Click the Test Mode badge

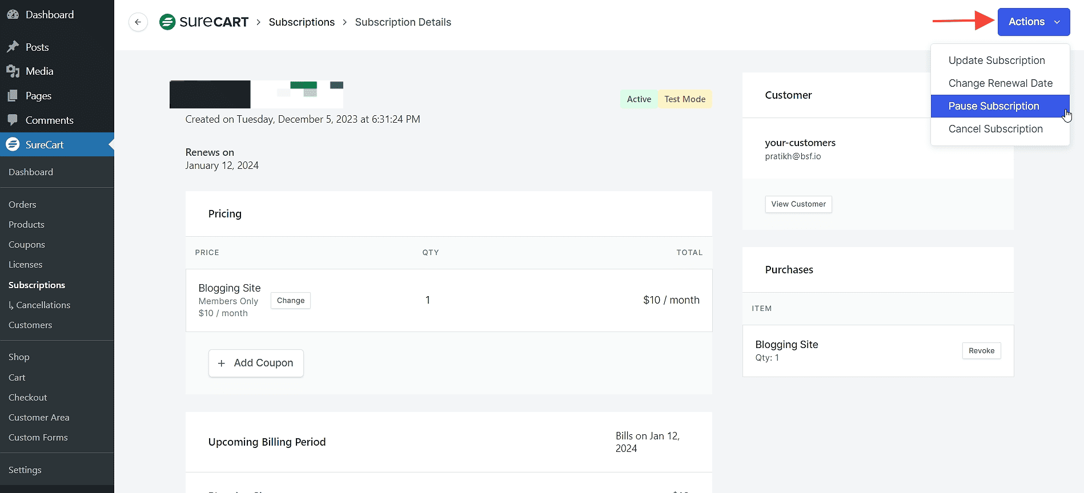(685, 99)
